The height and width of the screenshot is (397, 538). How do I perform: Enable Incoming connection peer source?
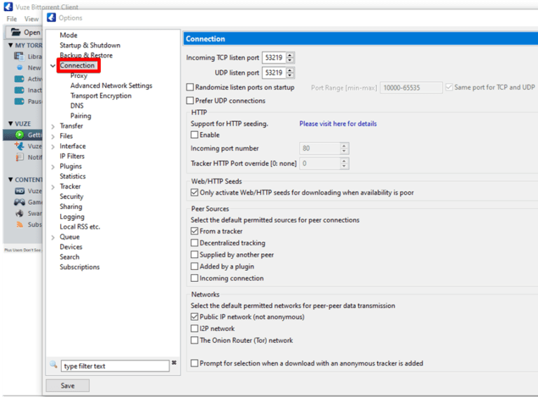tap(195, 278)
